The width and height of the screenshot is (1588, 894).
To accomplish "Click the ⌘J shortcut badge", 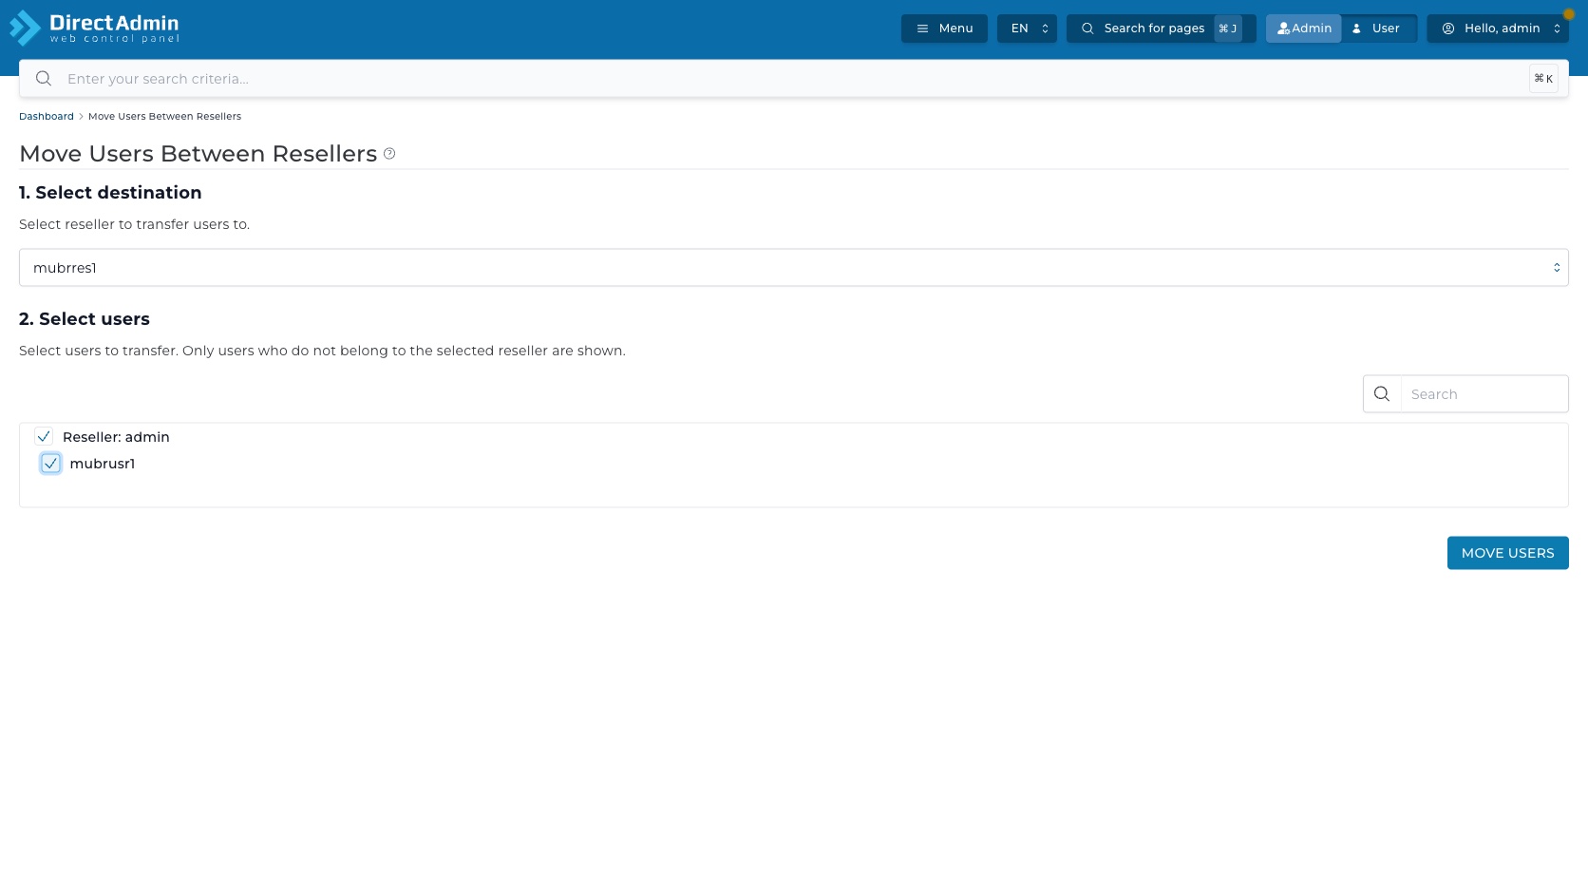I will (1228, 29).
